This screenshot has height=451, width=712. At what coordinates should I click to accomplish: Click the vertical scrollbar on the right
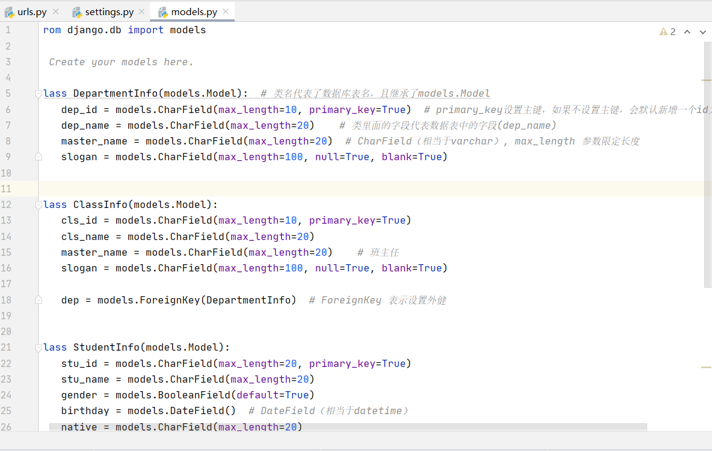pyautogui.click(x=707, y=164)
